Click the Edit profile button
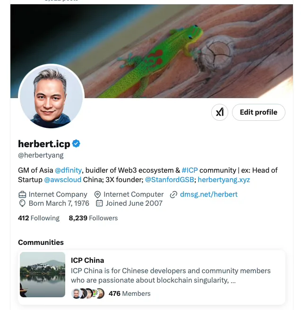Screen dimensions: 301x310 (x=258, y=112)
